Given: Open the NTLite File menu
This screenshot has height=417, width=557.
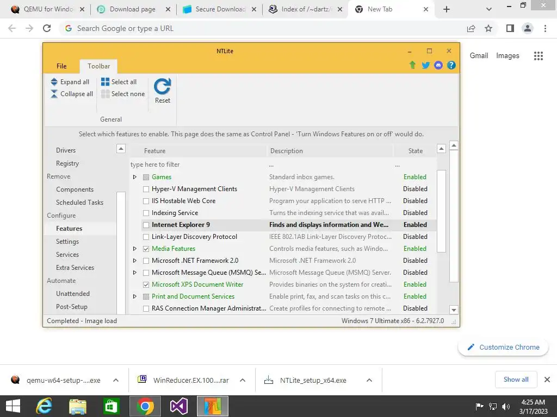Looking at the screenshot, I should [61, 66].
